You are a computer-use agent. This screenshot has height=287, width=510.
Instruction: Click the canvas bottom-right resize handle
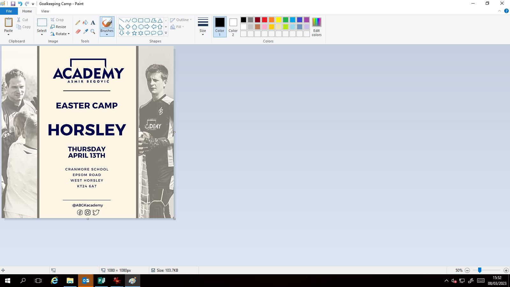[x=174, y=219]
